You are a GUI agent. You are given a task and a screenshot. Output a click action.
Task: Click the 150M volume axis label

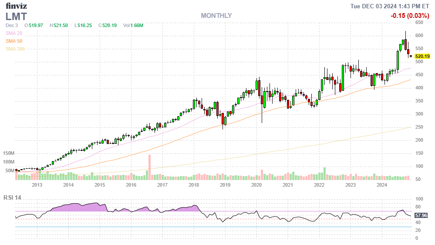9,153
